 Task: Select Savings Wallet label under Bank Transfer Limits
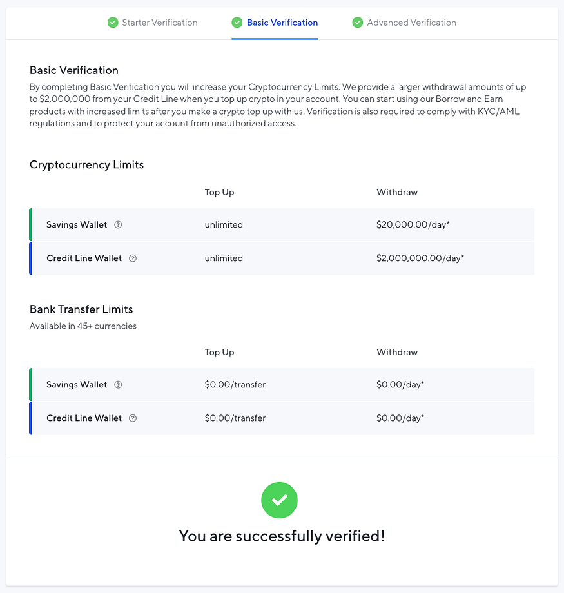77,385
